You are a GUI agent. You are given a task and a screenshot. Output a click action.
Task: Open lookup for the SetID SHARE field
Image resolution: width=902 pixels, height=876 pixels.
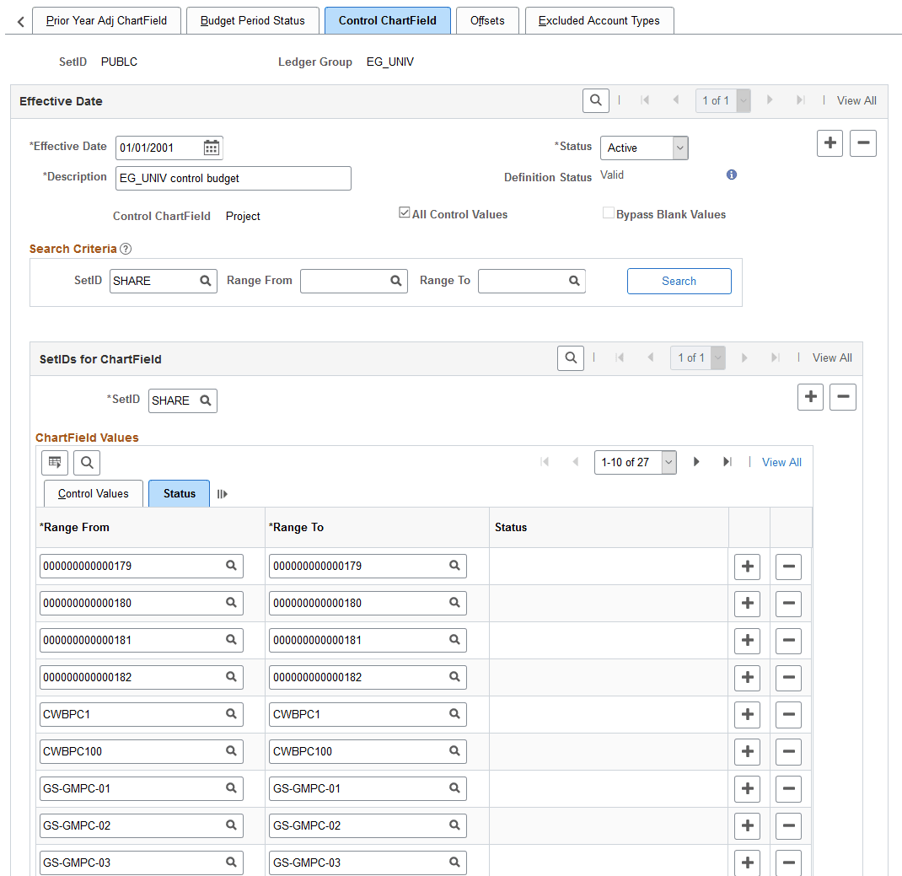(x=203, y=400)
